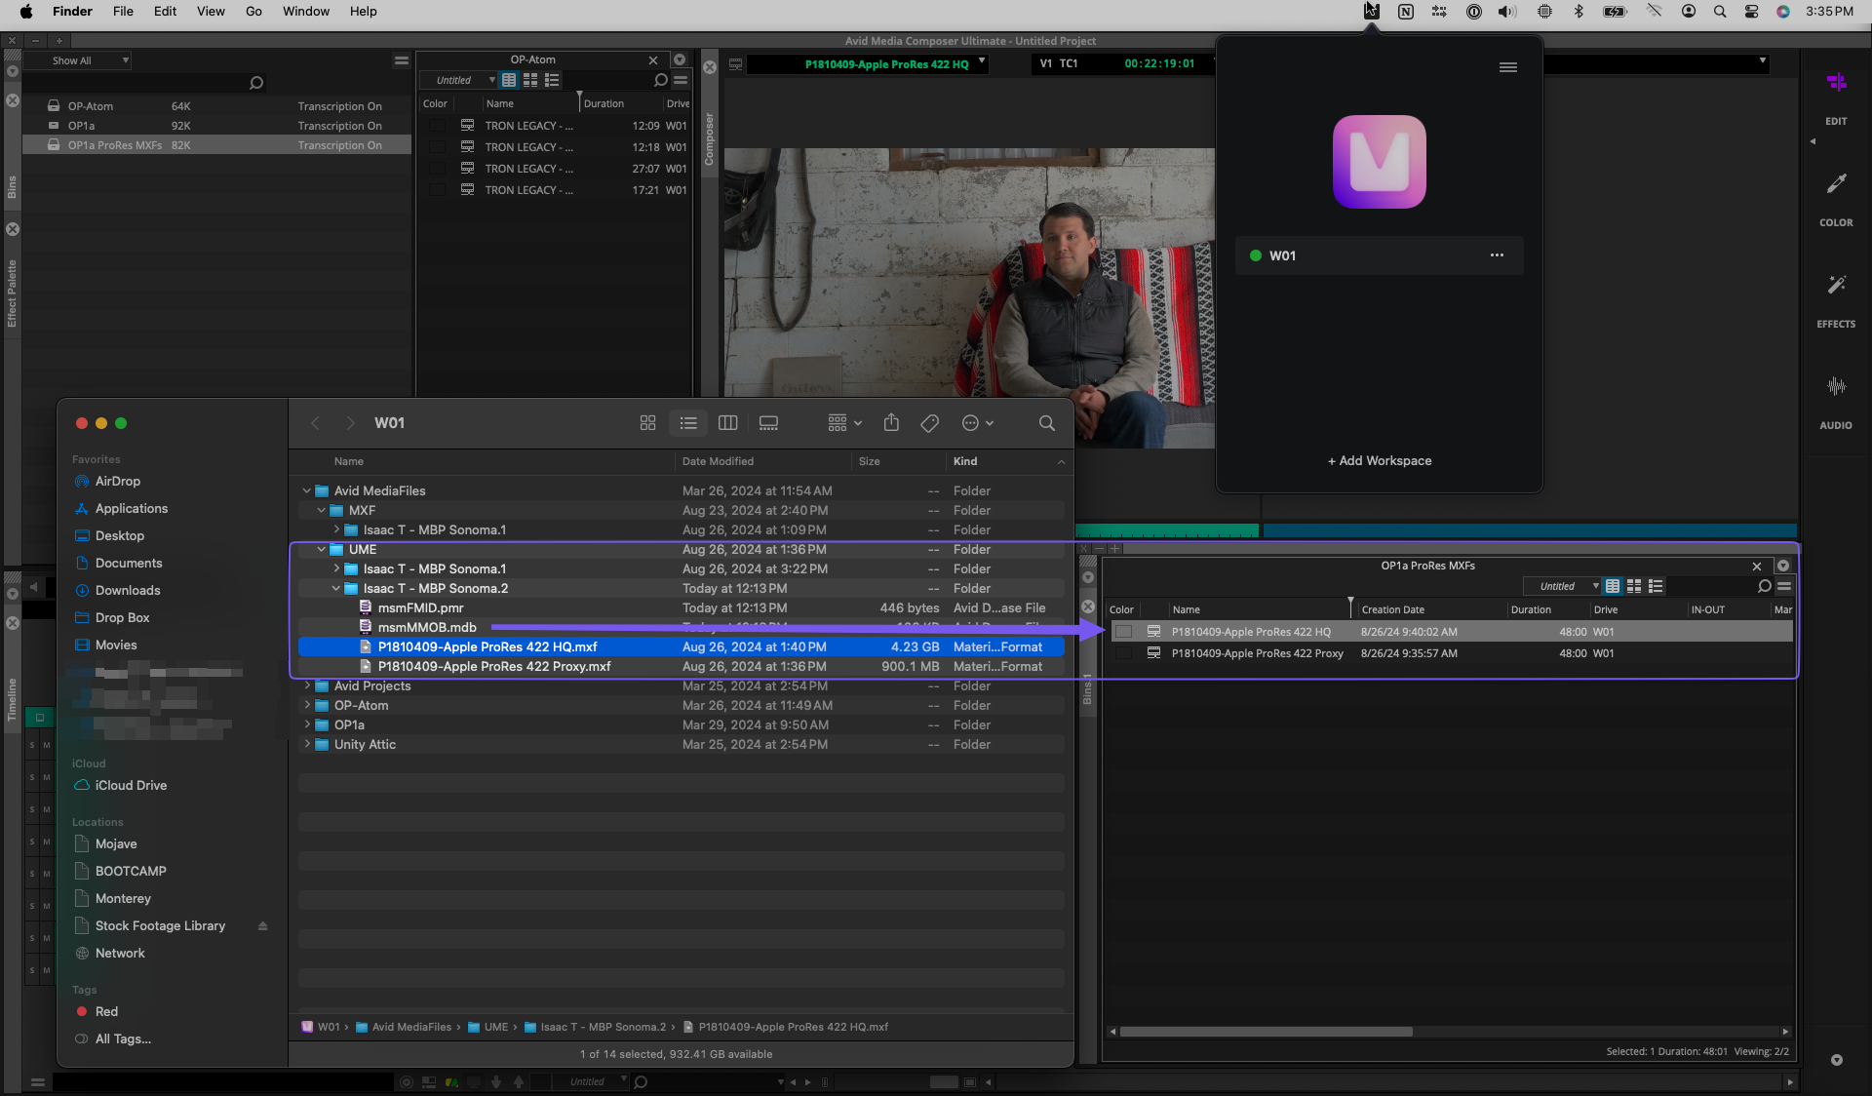Switch Finder to list view
Viewport: 1872px width, 1096px height.
click(688, 423)
